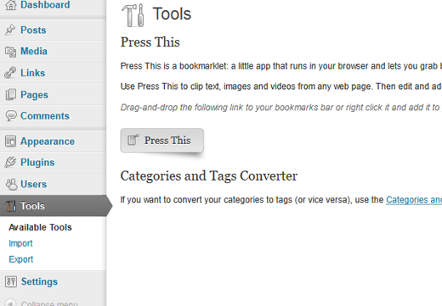
Task: Click the Tools menu hammer icon
Action: click(x=11, y=206)
